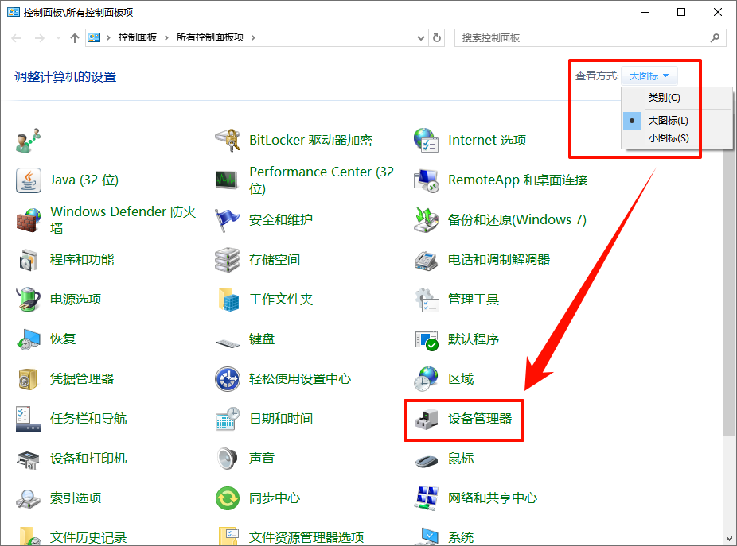Click the 设备和打印机 printer icon

tap(28, 459)
